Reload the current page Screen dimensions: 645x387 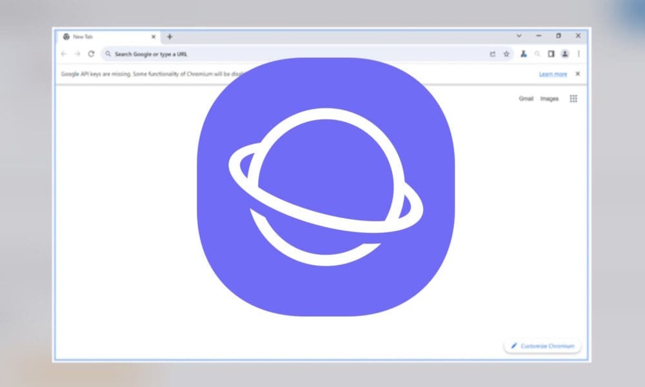92,54
